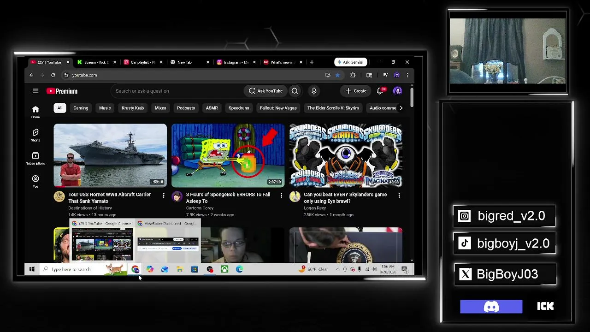Screen dimensions: 590x332
Task: Open Microsoft Edge from the taskbar
Action: pyautogui.click(x=239, y=269)
